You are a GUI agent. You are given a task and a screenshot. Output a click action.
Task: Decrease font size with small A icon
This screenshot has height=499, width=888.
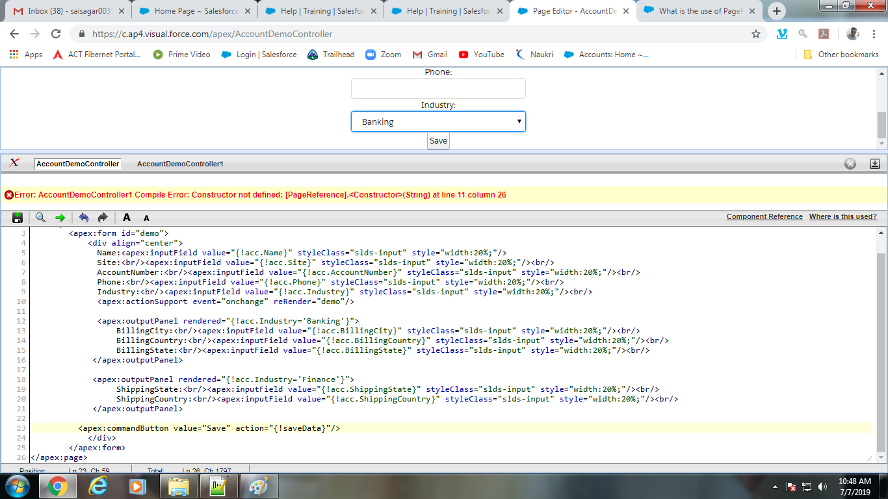pyautogui.click(x=146, y=218)
